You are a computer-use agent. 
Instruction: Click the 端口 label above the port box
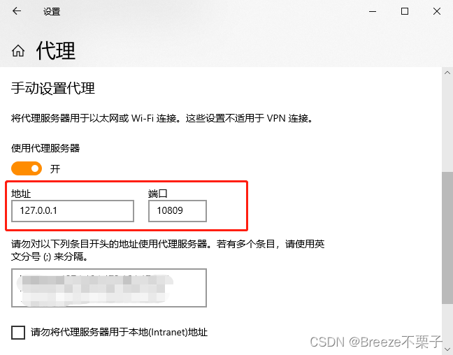coord(158,194)
